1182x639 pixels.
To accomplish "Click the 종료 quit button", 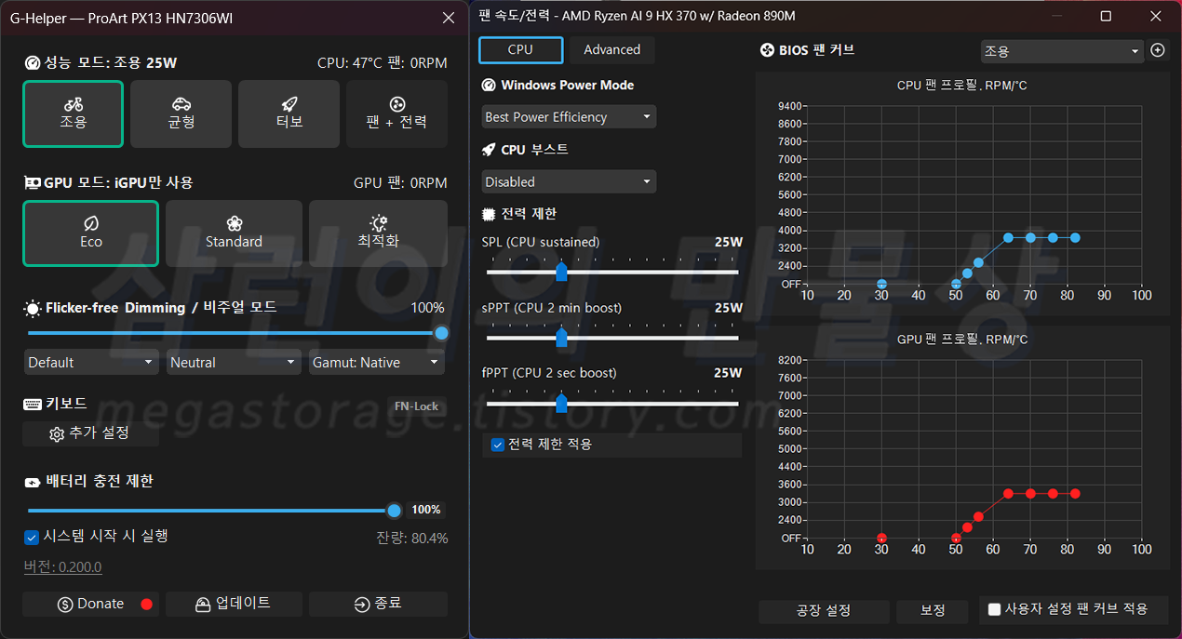I will coord(378,604).
